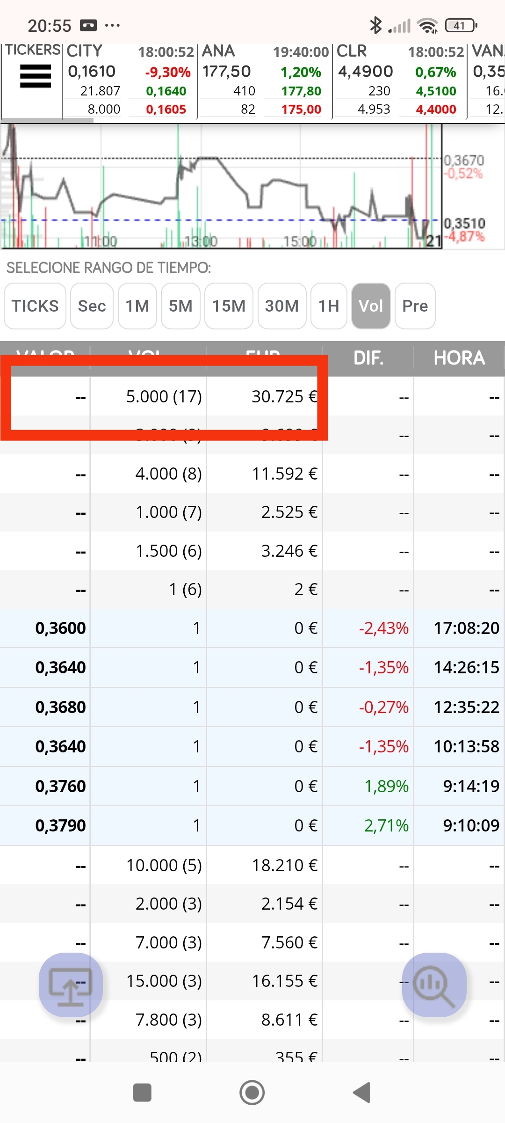
Task: Click the HORA column header
Action: click(x=459, y=358)
